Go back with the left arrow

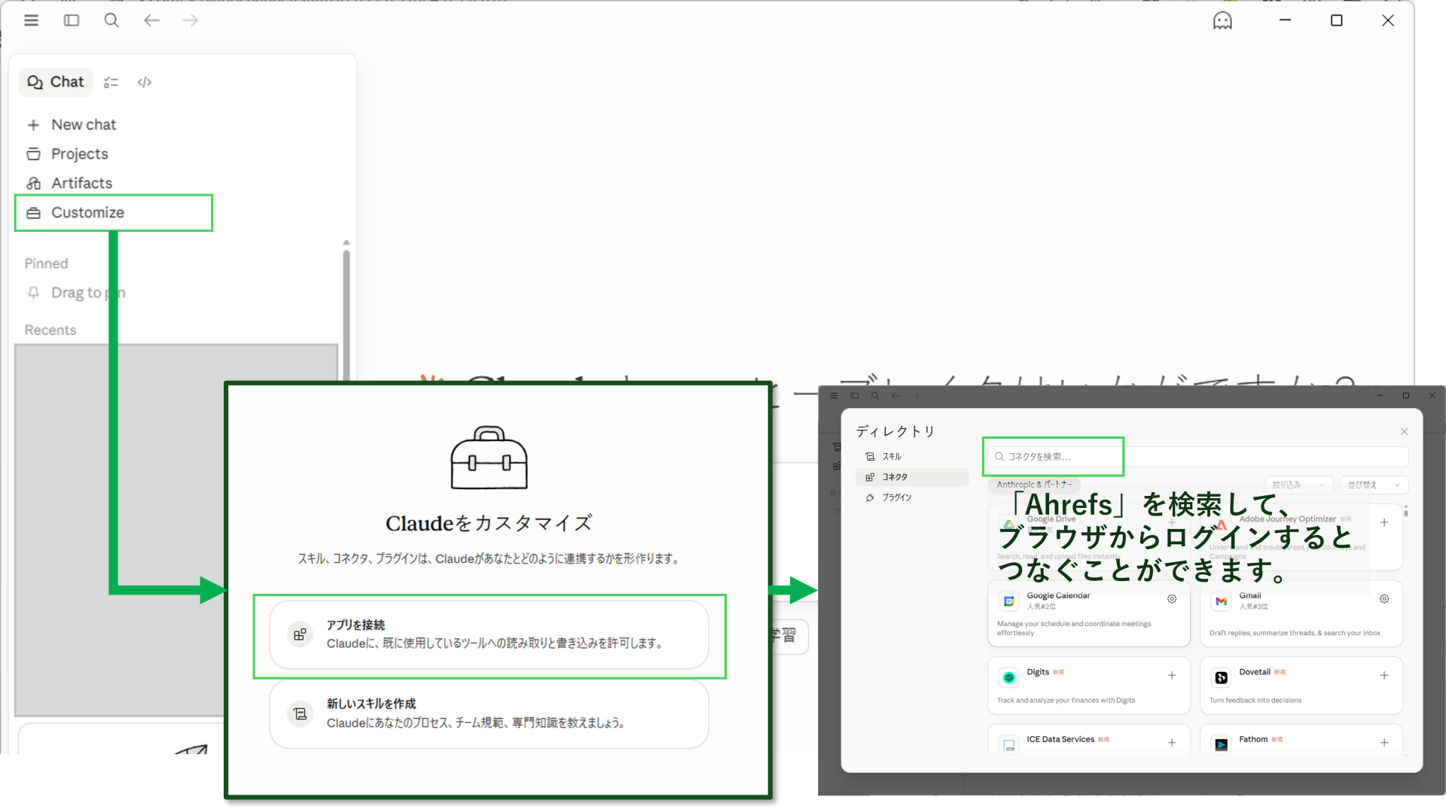(151, 20)
